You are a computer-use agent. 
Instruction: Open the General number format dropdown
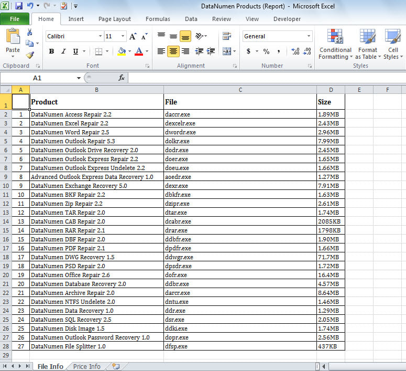pos(309,36)
